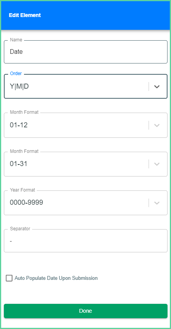Image resolution: width=171 pixels, height=329 pixels.
Task: Click the Separator field label
Action: point(20,229)
